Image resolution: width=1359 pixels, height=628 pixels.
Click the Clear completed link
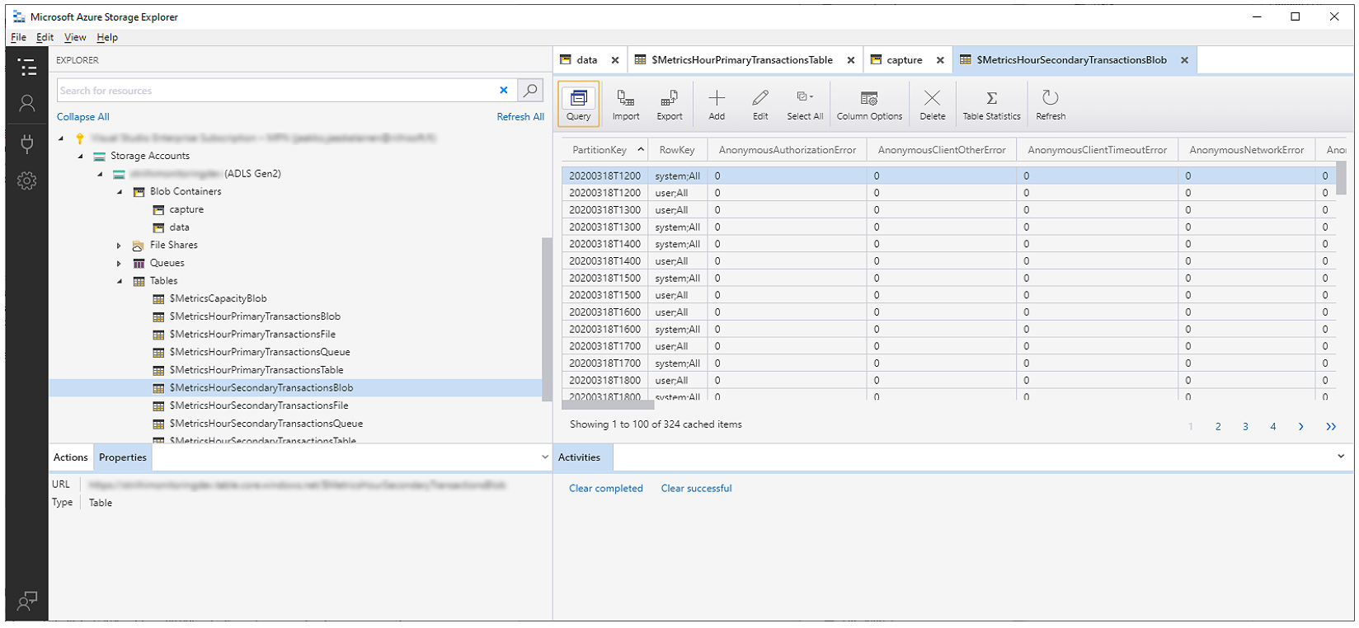pos(606,489)
